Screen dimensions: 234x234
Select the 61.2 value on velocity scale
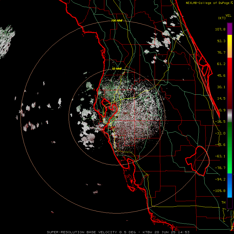click(x=221, y=64)
